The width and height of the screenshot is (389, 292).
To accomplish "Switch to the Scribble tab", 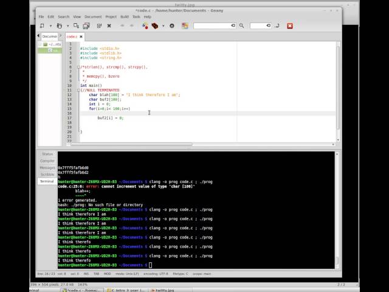I will [47, 175].
